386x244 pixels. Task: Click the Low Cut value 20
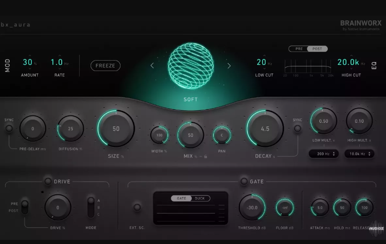[x=261, y=62]
